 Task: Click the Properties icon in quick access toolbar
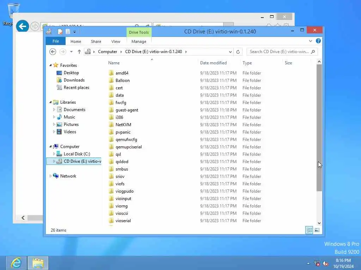coord(60,32)
